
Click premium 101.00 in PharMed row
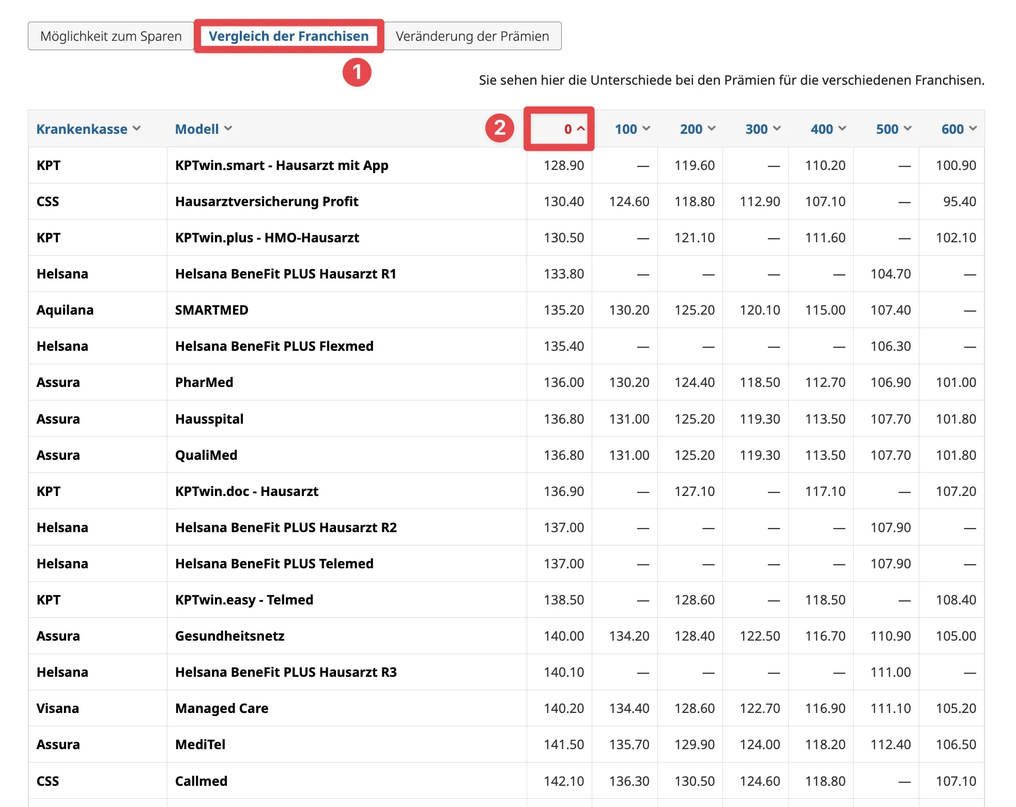[956, 382]
